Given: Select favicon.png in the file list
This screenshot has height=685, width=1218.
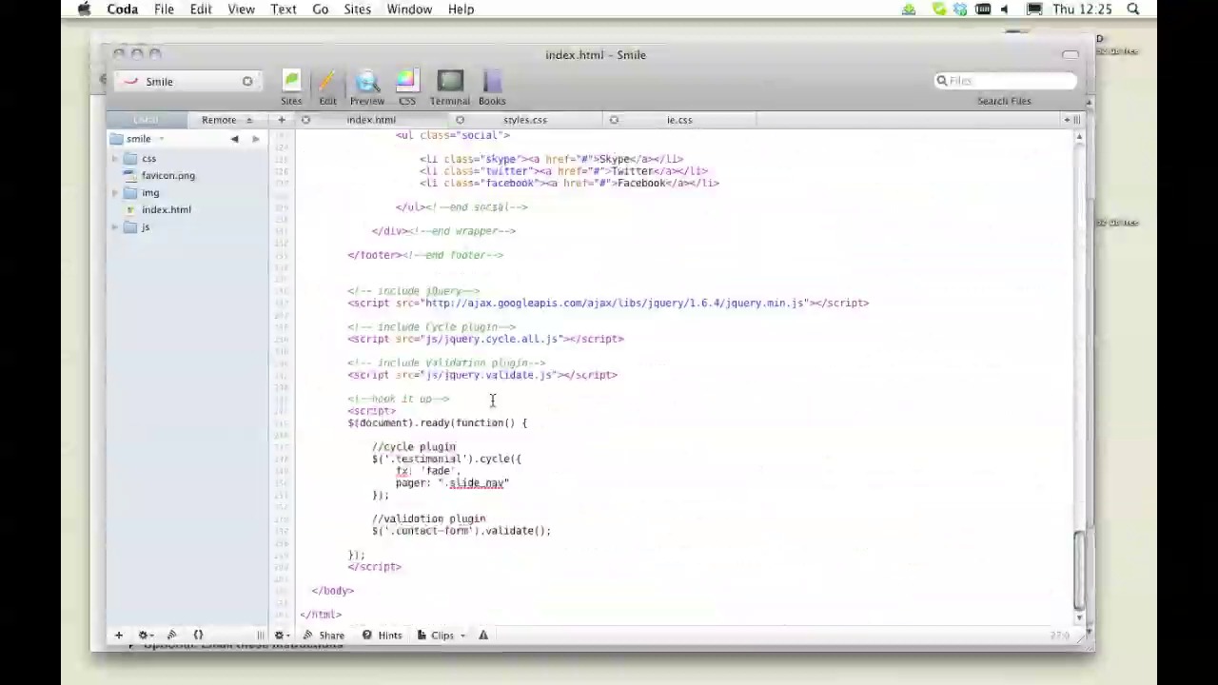Looking at the screenshot, I should pyautogui.click(x=168, y=176).
